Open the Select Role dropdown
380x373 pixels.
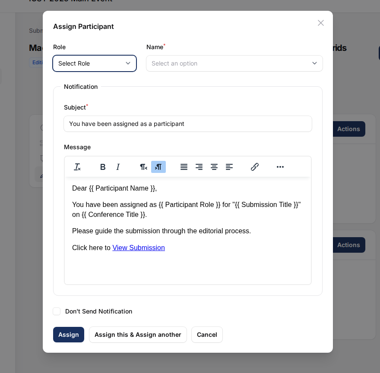tap(95, 63)
